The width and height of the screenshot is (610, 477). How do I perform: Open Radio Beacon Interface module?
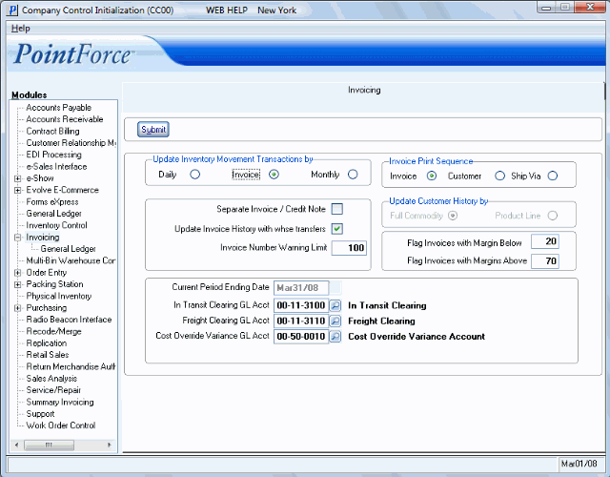coord(69,320)
